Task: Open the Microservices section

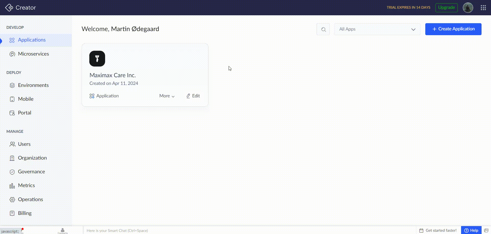Action: (x=33, y=54)
